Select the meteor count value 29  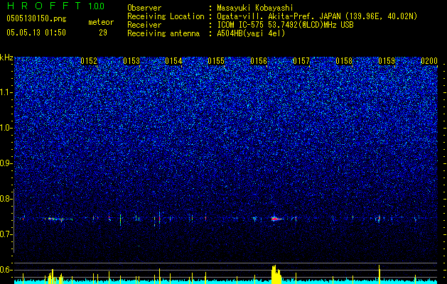[x=103, y=33]
